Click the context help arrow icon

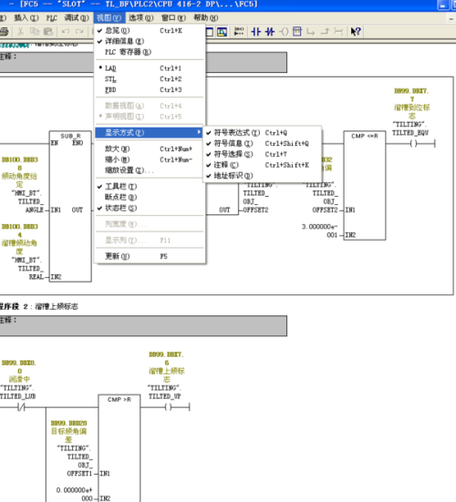tap(356, 31)
